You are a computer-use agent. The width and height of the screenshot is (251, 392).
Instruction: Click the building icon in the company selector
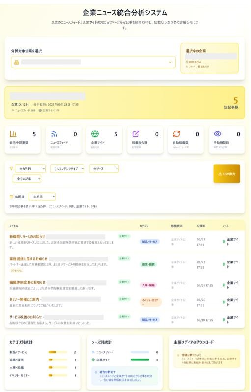coord(16,62)
